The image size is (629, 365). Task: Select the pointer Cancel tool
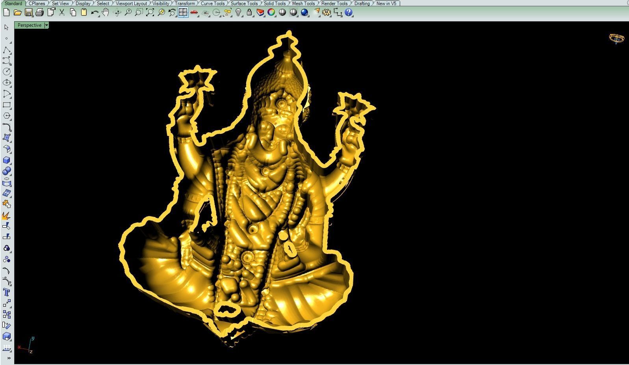[x=7, y=28]
